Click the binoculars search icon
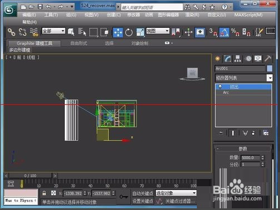Viewport: 280px width, 210px height. pos(187,7)
